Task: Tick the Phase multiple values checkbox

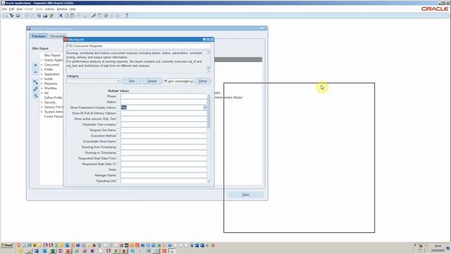Action: click(x=118, y=96)
